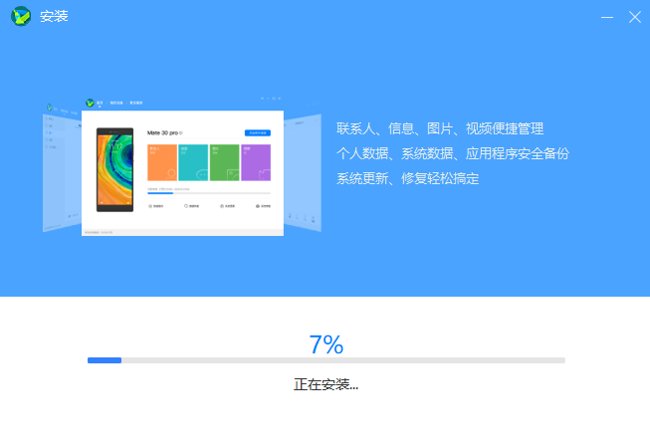Click the orange contacts tile in preview
Viewport: 650px width, 447px height.
162,162
